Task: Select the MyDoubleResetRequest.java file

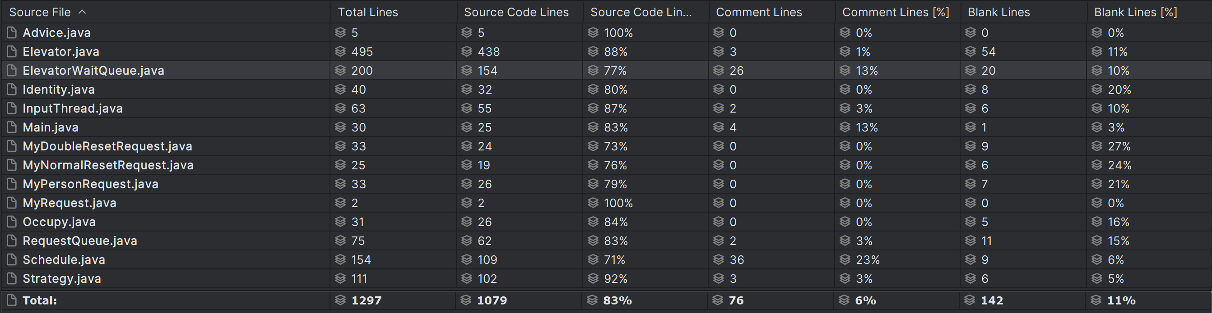Action: pyautogui.click(x=107, y=146)
